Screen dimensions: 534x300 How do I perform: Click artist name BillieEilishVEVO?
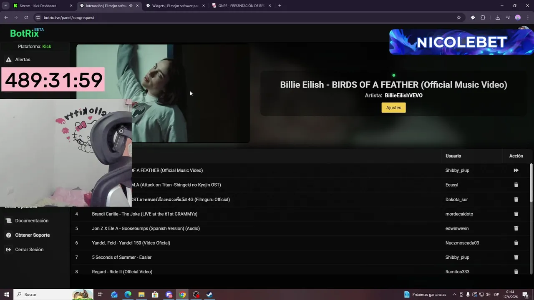point(403,95)
